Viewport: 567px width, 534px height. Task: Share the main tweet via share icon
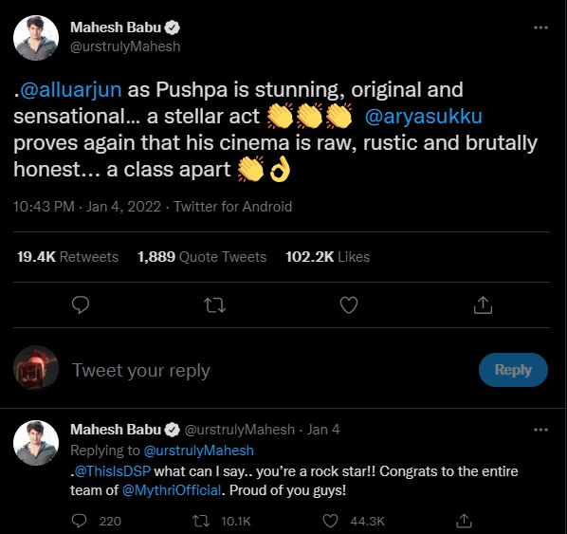pyautogui.click(x=483, y=305)
